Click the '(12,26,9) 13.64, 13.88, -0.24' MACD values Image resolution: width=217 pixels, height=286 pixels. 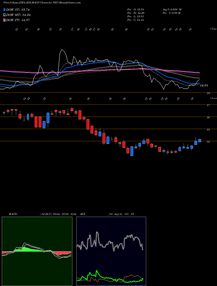(x=59, y=214)
